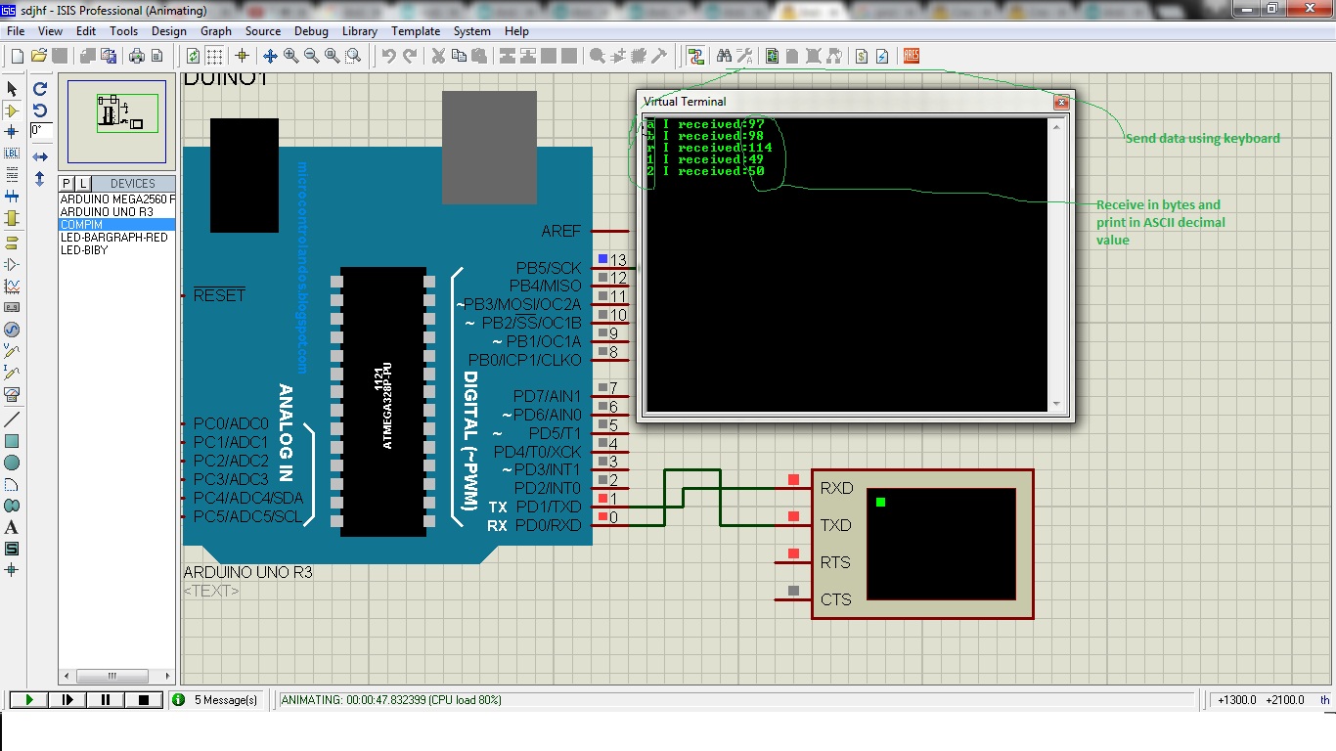Image resolution: width=1336 pixels, height=751 pixels.
Task: Select the terminals mode
Action: pos(12,242)
